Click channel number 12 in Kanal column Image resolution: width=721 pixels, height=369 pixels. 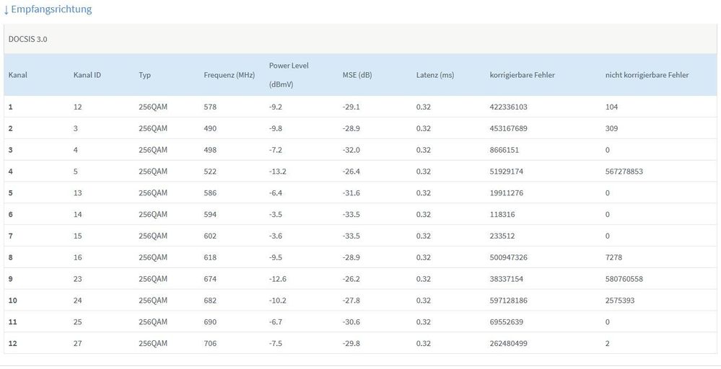pos(12,344)
